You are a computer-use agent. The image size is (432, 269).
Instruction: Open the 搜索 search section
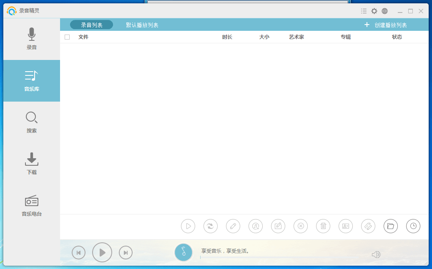tap(32, 122)
